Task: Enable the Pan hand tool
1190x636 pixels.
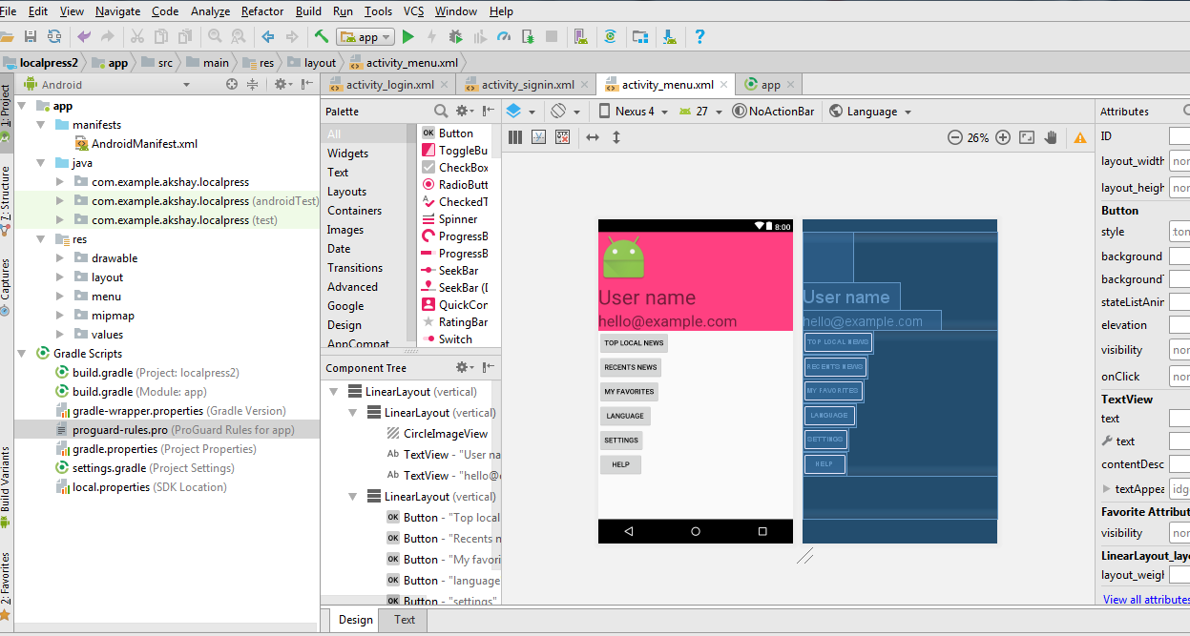Action: tap(1051, 137)
